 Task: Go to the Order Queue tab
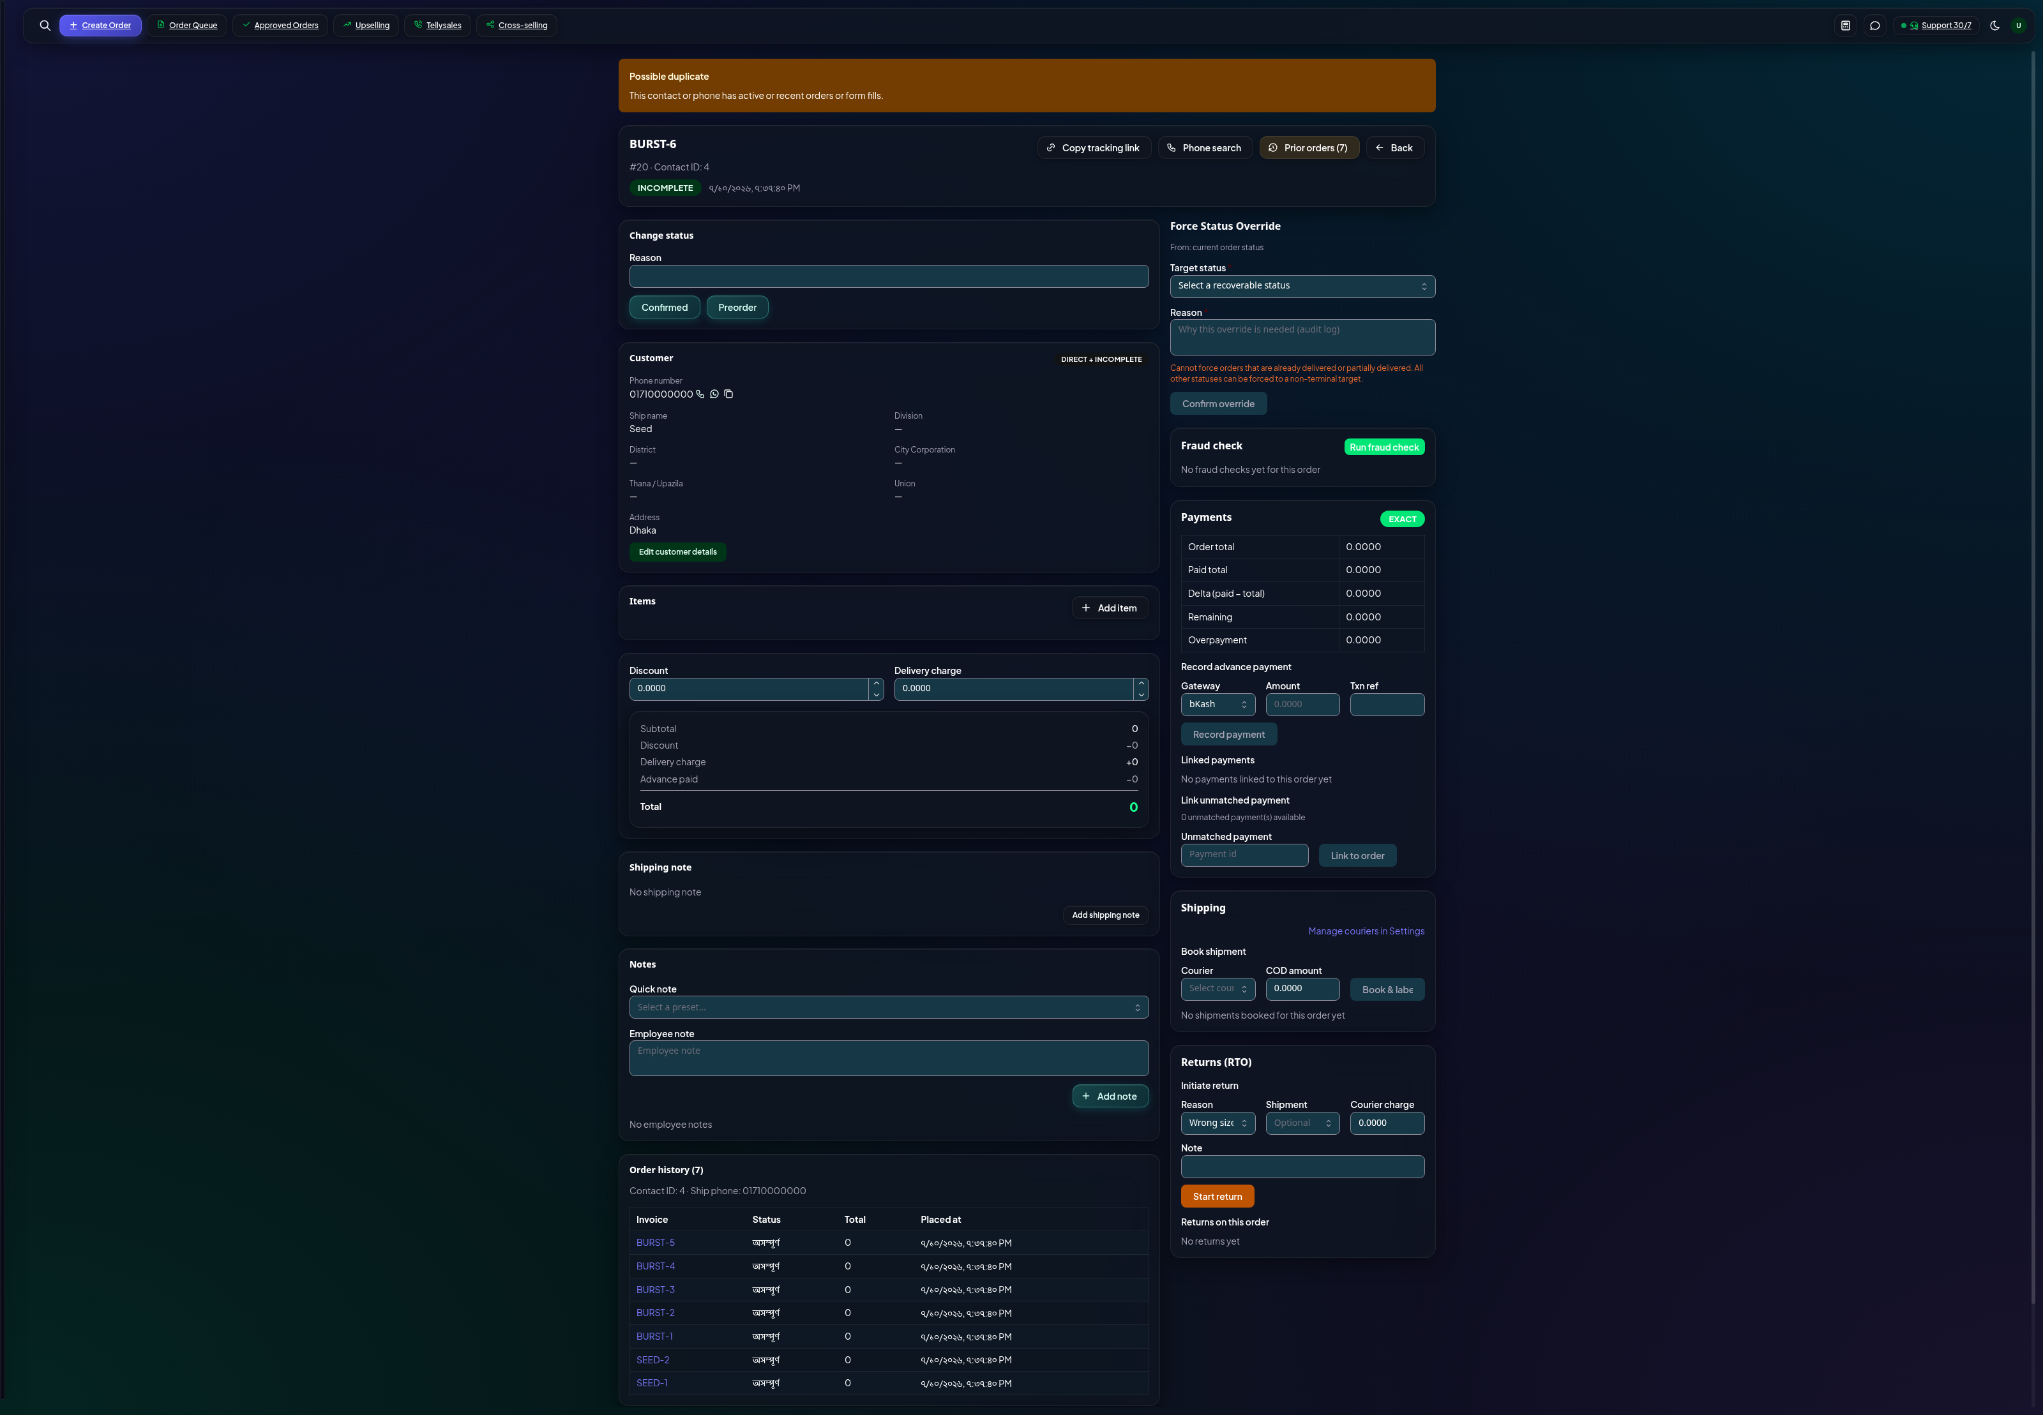point(187,26)
